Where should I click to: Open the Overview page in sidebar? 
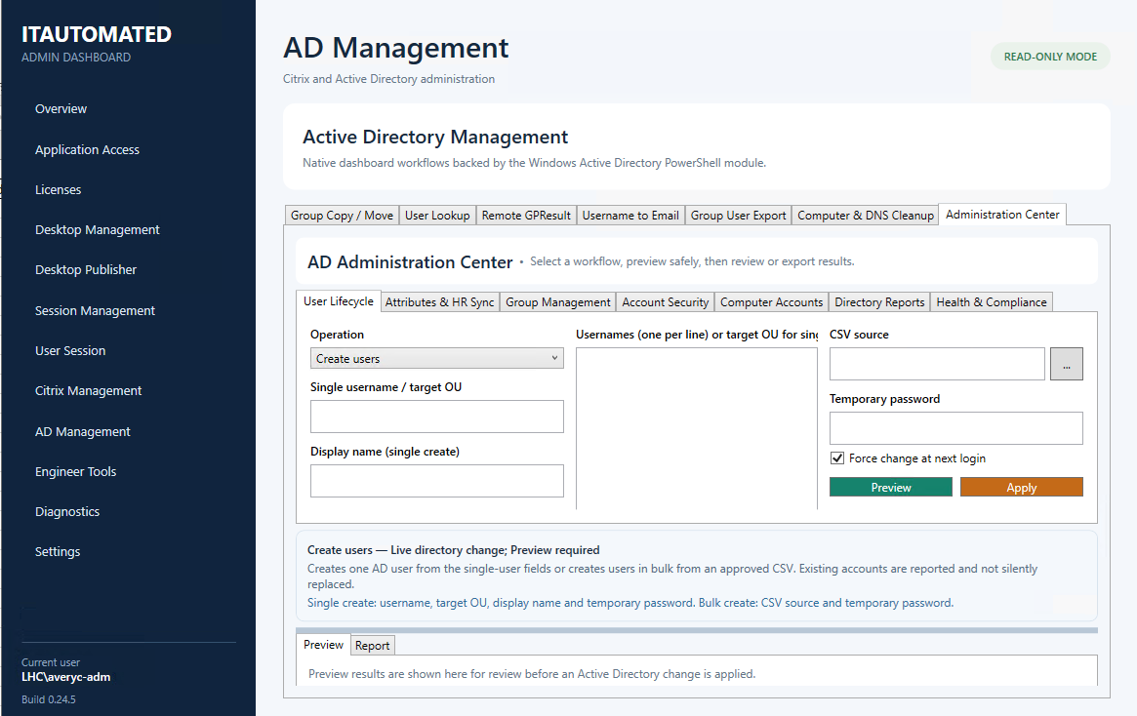(61, 108)
